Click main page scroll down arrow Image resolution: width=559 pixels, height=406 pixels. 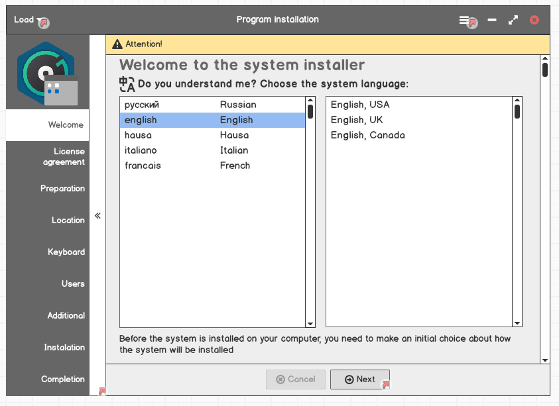coord(544,360)
